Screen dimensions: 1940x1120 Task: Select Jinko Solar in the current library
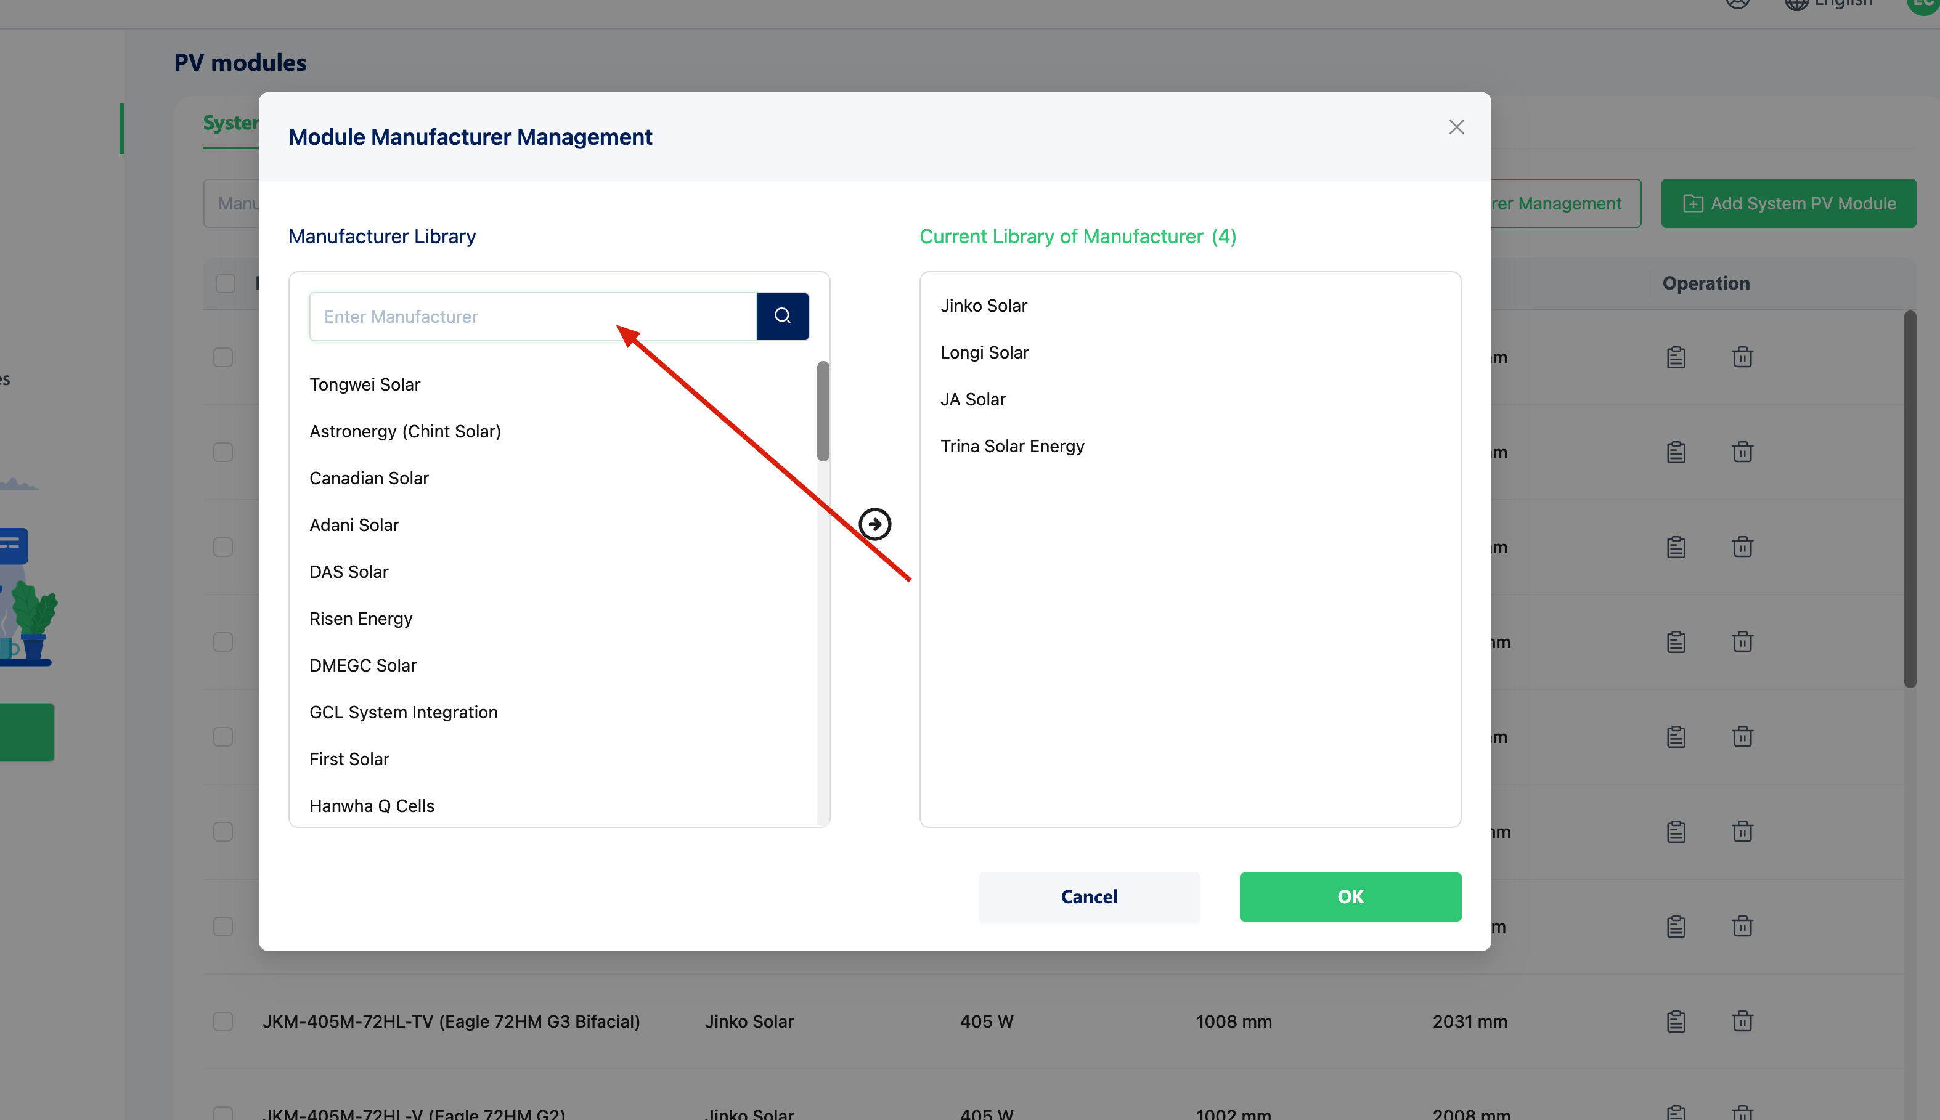click(984, 306)
